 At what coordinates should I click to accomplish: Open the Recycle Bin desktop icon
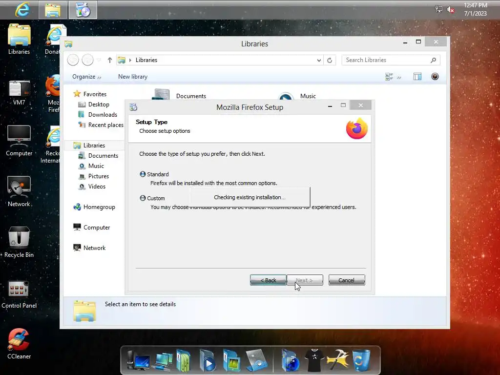point(19,242)
